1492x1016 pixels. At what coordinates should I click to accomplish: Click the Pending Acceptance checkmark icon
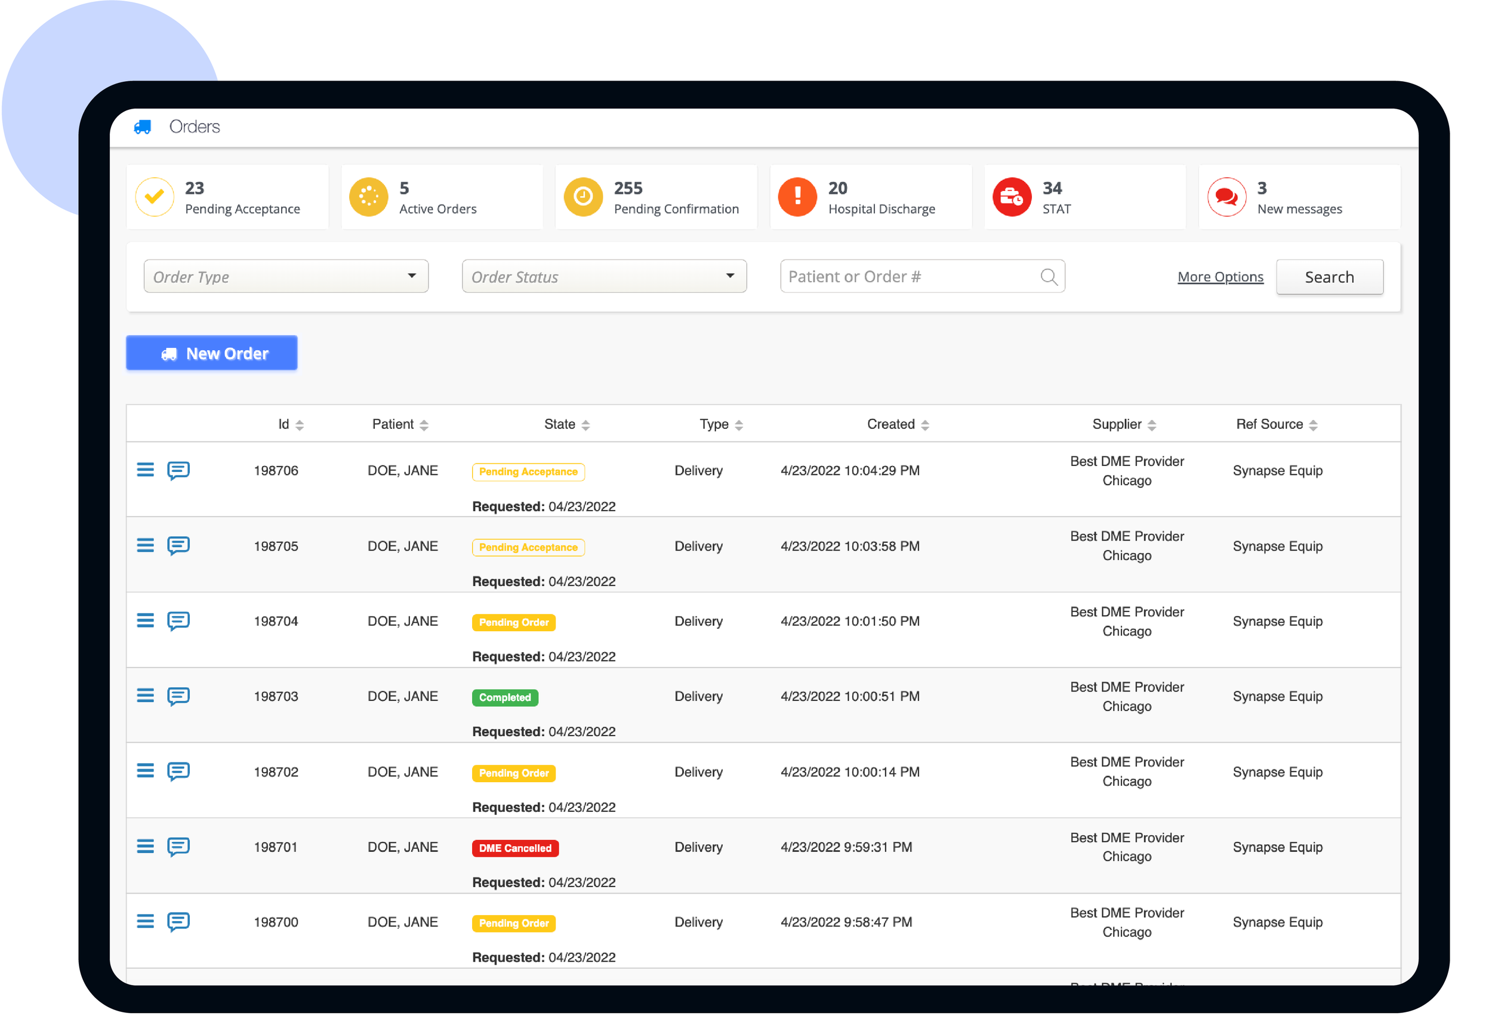click(x=154, y=197)
